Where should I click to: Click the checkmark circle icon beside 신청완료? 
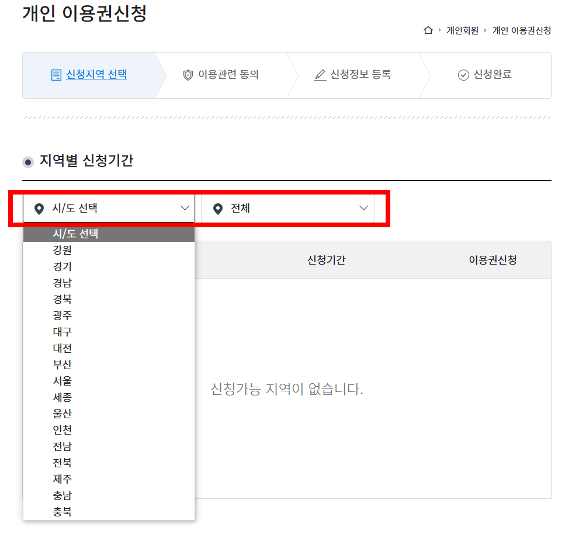pyautogui.click(x=463, y=75)
